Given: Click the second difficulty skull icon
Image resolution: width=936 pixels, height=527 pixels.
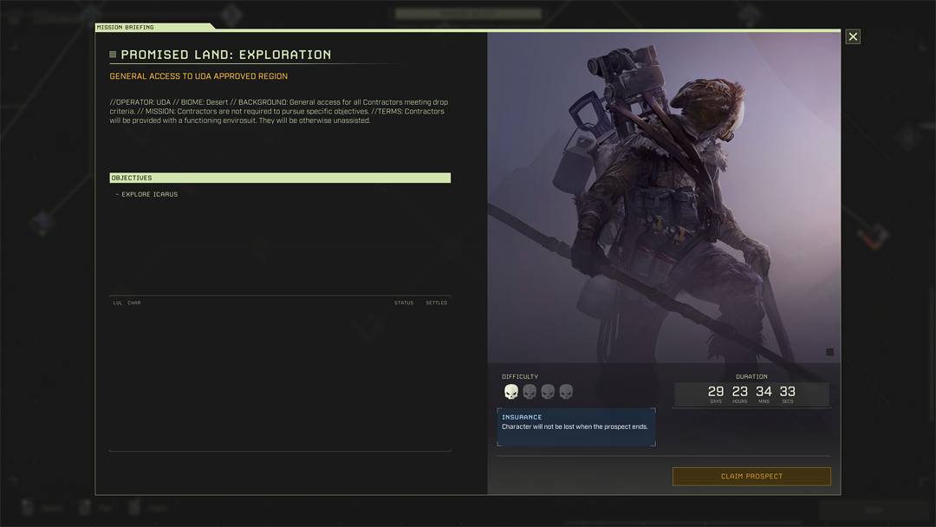Looking at the screenshot, I should pyautogui.click(x=530, y=392).
